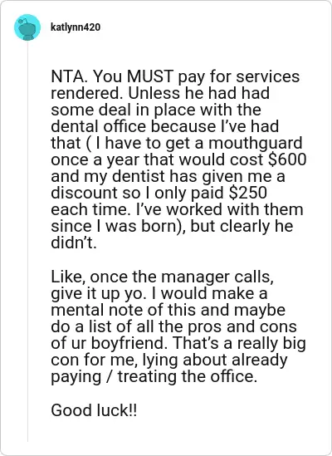Viewport: 332px width, 456px height.
Task: Click the Good luck!! closing line
Action: point(94,410)
